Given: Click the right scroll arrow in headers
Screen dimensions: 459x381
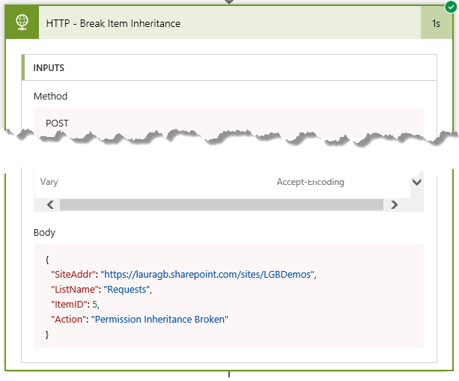Looking at the screenshot, I should pos(395,204).
